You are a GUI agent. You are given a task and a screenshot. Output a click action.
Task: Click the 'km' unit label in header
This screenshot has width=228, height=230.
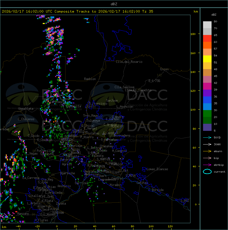(x=196, y=11)
